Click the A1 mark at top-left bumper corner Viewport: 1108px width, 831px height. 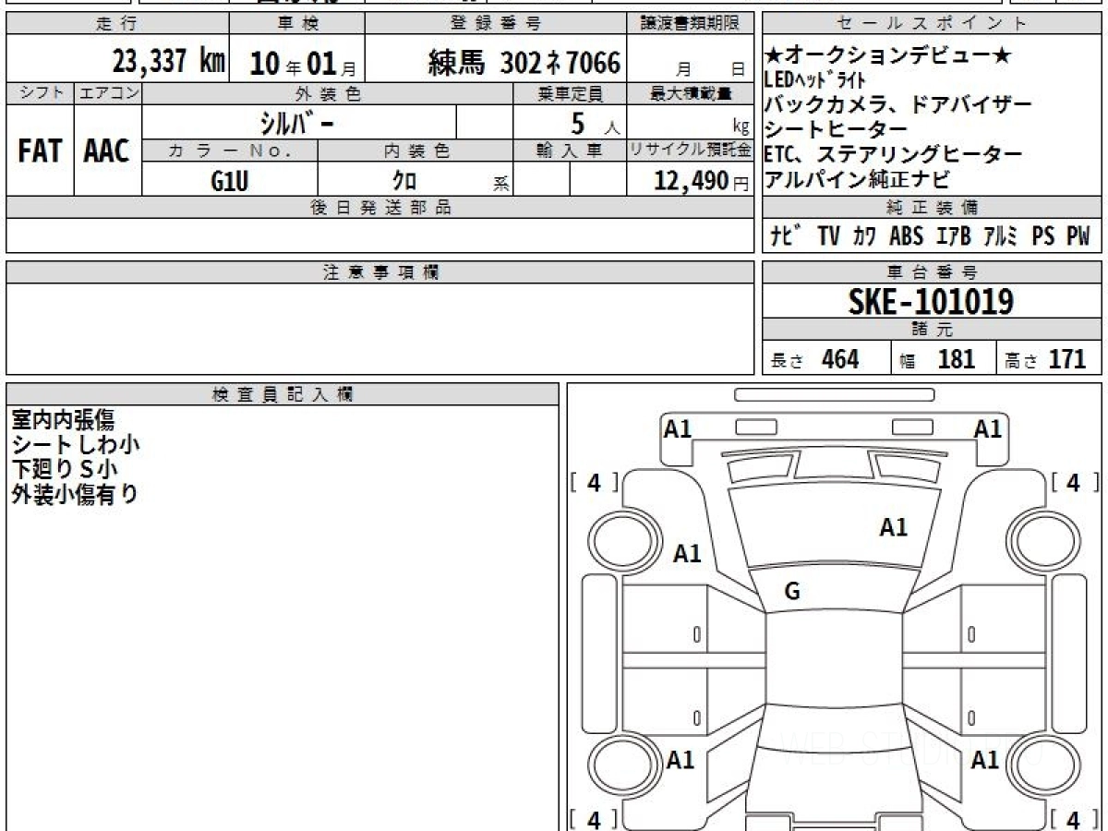679,428
